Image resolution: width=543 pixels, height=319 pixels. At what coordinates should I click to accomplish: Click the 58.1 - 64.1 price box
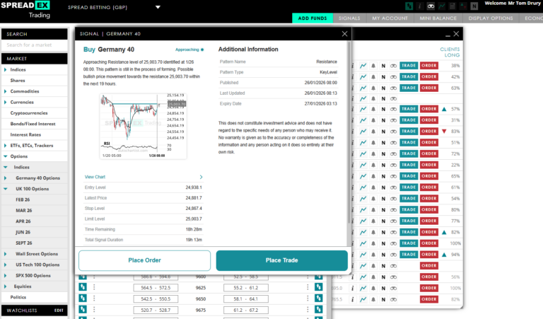click(x=246, y=299)
